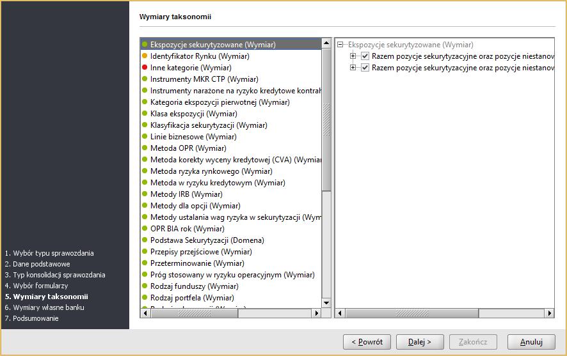The height and width of the screenshot is (356, 567).
Task: Select Metoda korekty wyceny kredytowej (CVA)
Action: pyautogui.click(x=231, y=160)
